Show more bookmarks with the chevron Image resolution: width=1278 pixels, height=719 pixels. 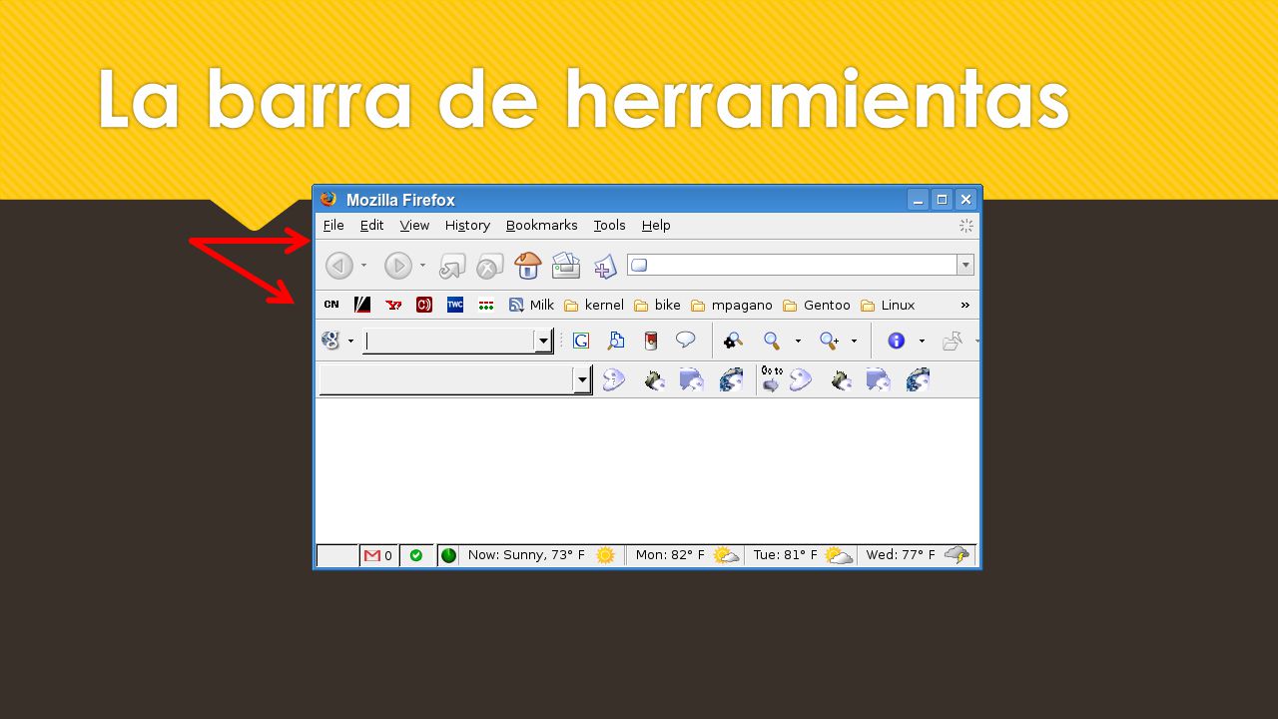click(964, 305)
